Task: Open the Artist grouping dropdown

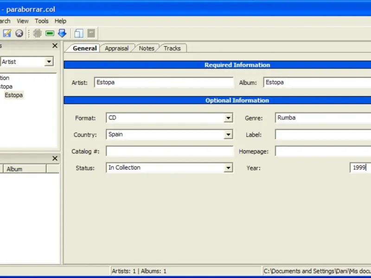Action: 49,62
